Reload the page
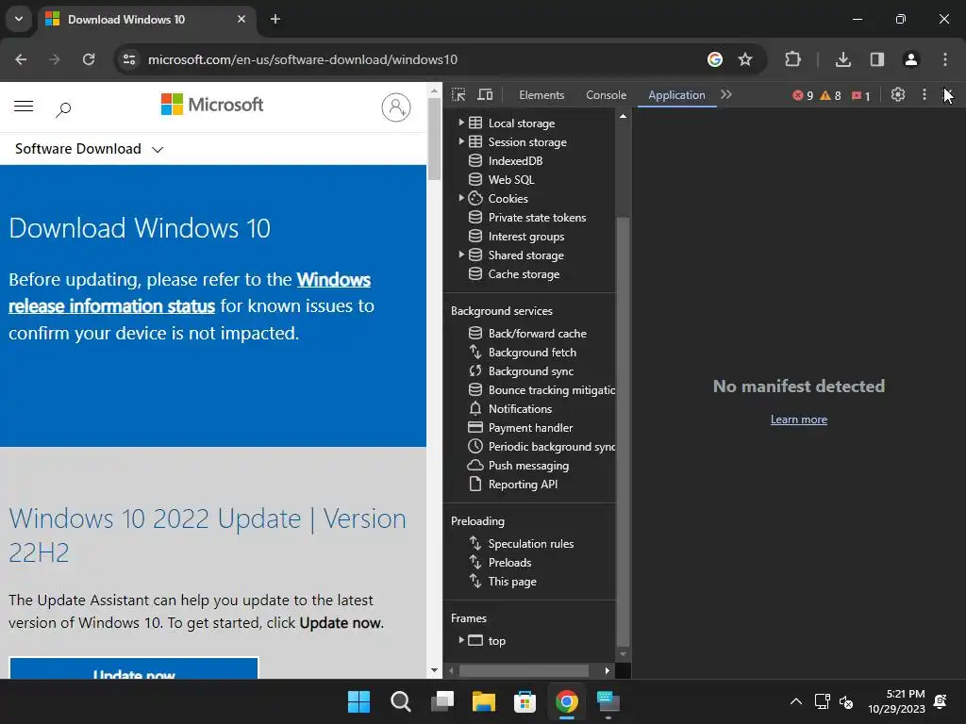966x724 pixels. click(x=89, y=59)
